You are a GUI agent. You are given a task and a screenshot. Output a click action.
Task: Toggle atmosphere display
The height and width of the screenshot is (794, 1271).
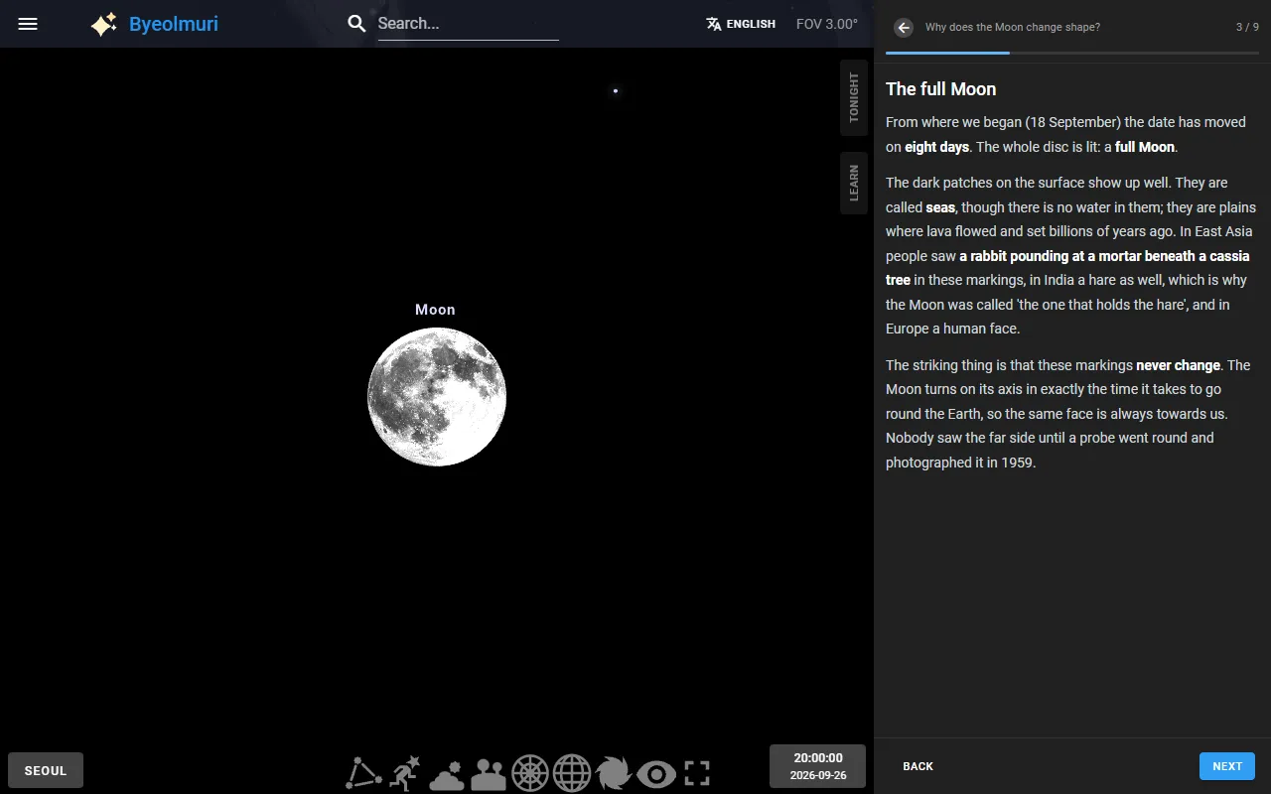(447, 774)
